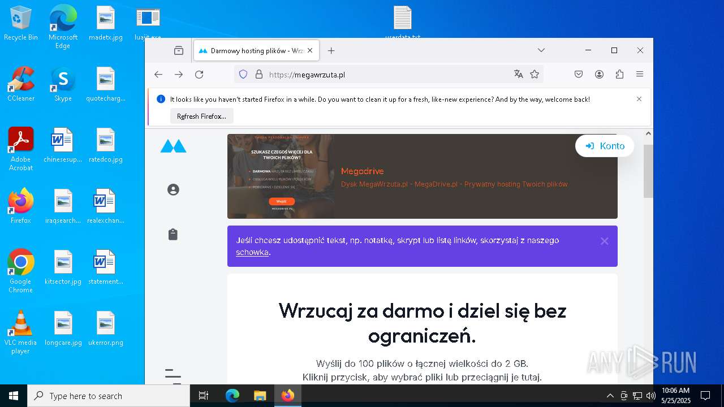Click Megadrive ad banner image

pos(281,176)
